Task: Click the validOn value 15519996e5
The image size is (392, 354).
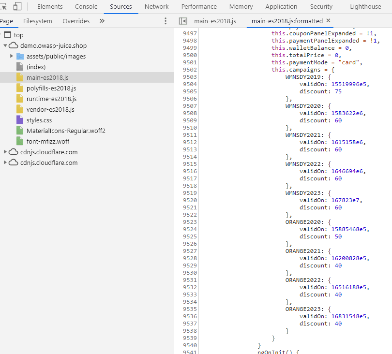Action: tap(348, 84)
